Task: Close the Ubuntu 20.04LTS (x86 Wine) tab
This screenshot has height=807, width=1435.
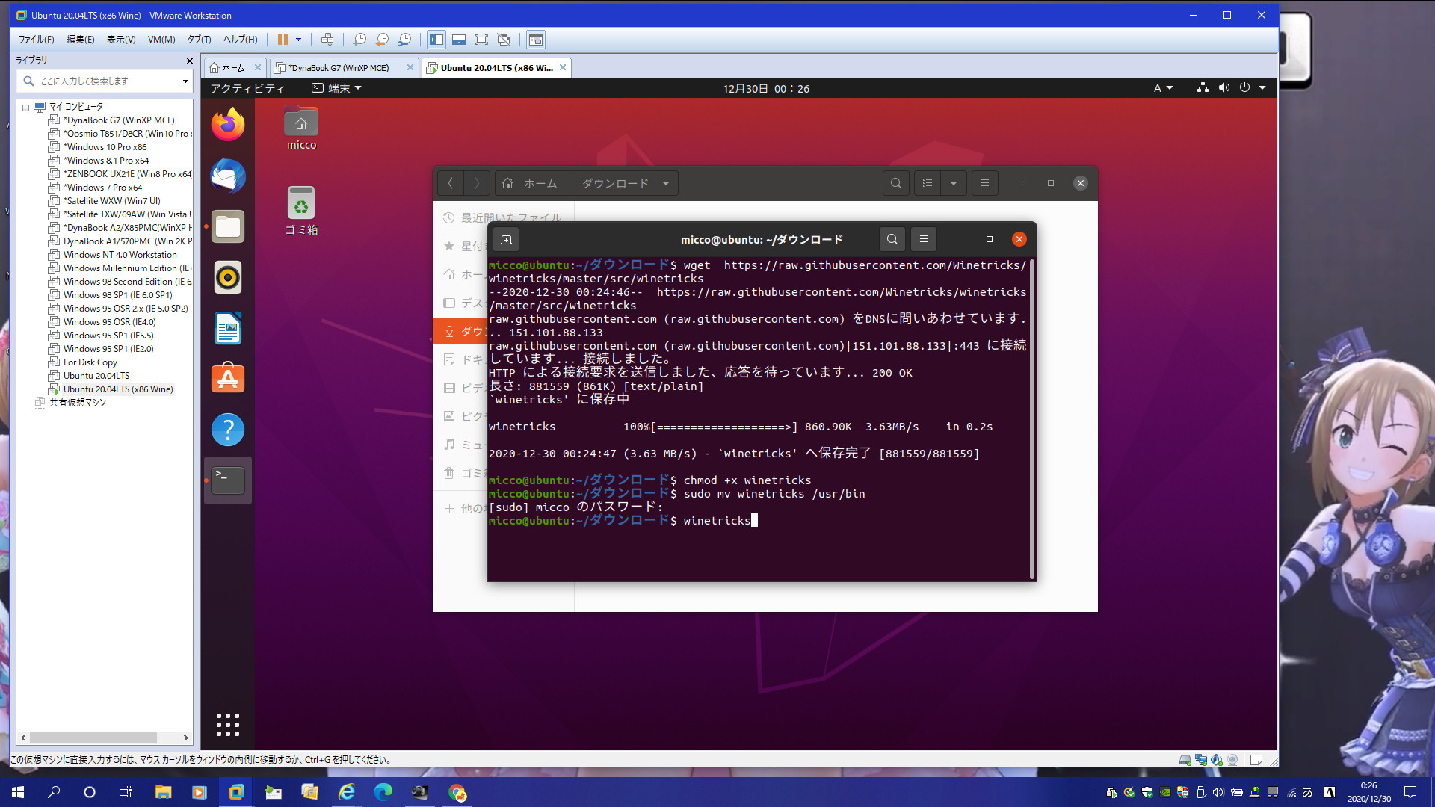Action: [x=563, y=68]
